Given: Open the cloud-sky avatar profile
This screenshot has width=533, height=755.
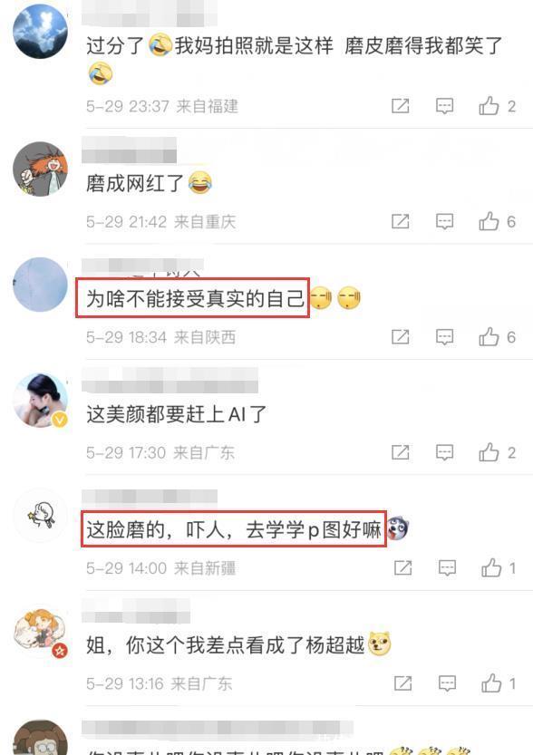Looking at the screenshot, I should pos(41,32).
